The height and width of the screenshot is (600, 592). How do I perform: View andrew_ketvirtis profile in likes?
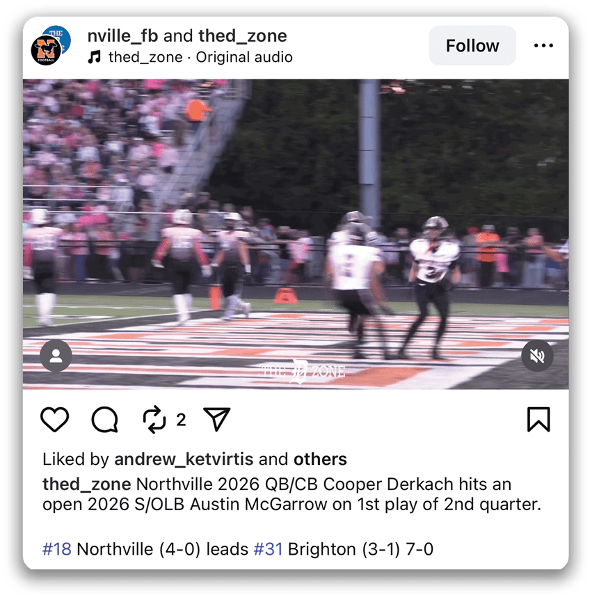[184, 459]
